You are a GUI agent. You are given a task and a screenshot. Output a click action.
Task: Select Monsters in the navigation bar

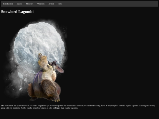click(30, 4)
